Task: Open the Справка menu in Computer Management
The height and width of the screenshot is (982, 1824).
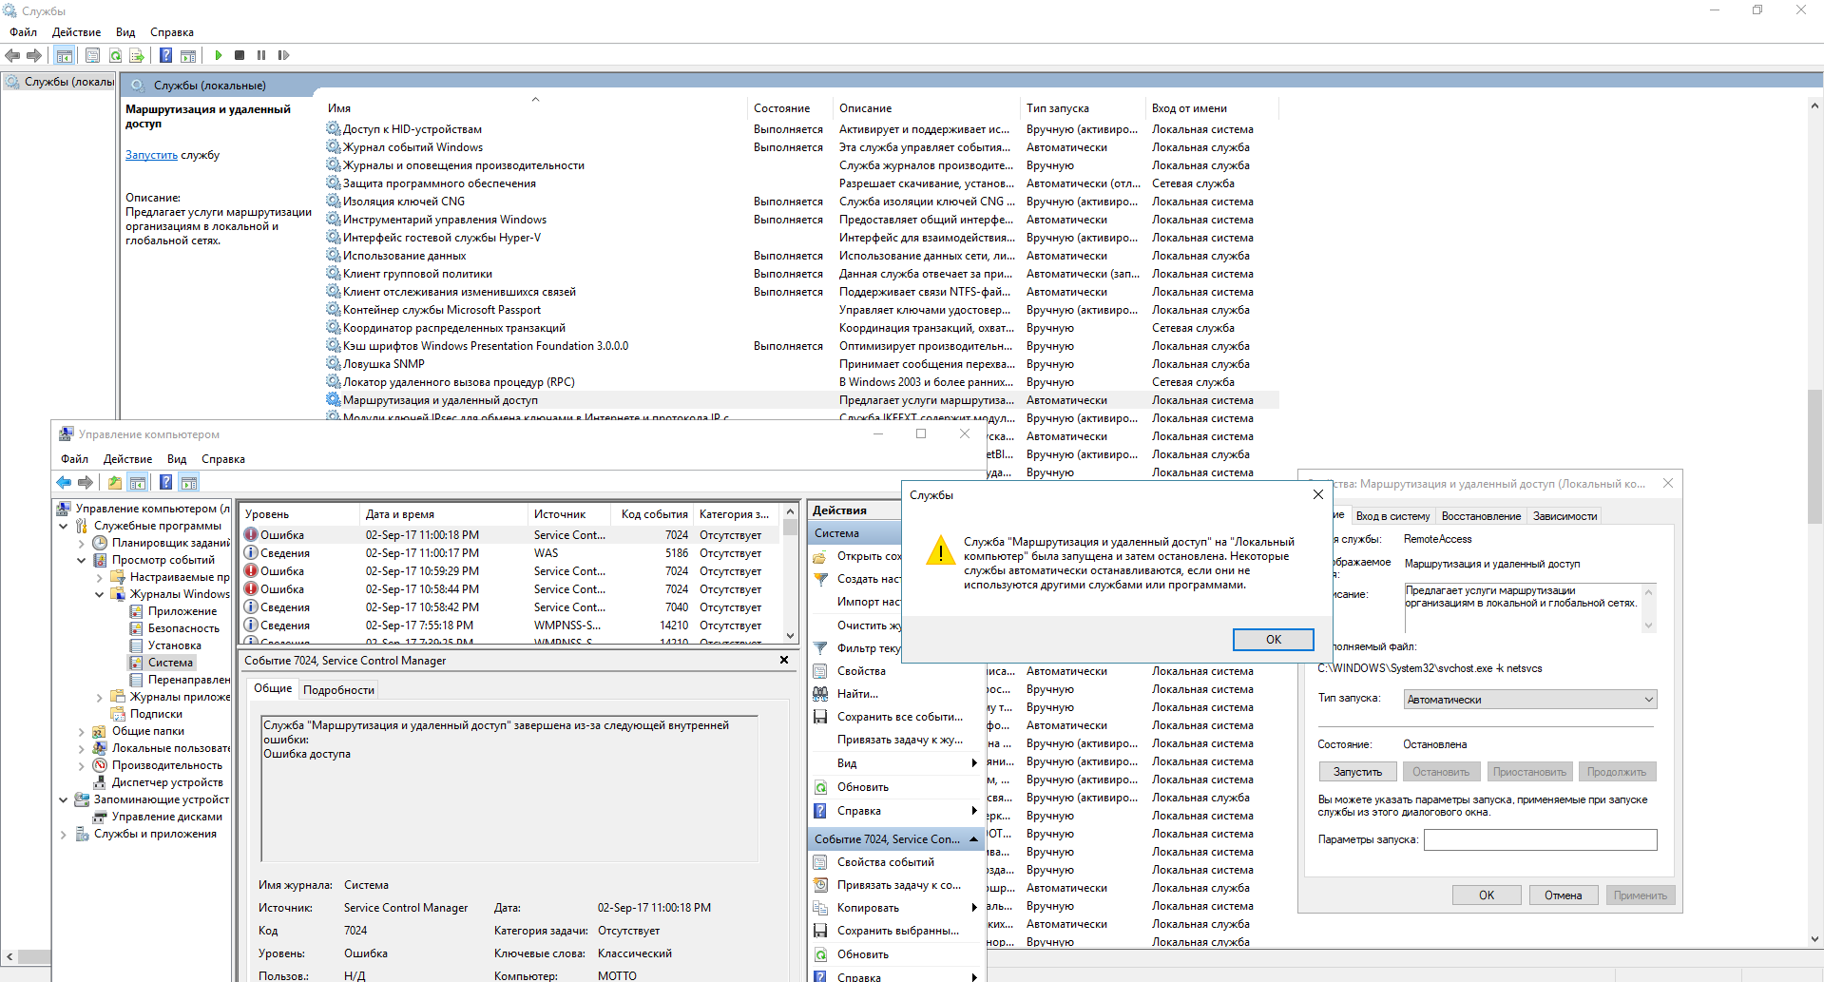Action: click(223, 459)
